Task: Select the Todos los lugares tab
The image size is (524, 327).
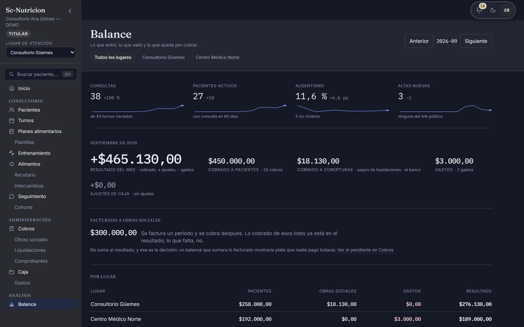Action: coord(113,57)
